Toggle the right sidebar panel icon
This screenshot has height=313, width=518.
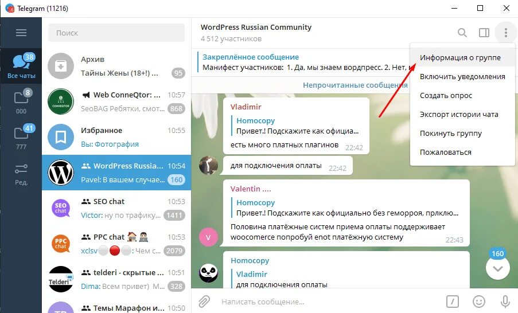pyautogui.click(x=484, y=33)
